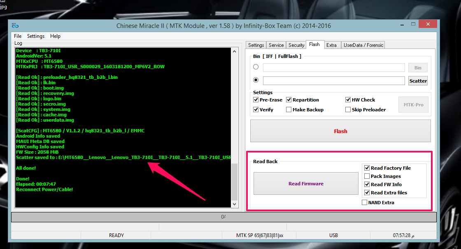Click the large Flash button
Screen dimensions: 461x249
340,131
